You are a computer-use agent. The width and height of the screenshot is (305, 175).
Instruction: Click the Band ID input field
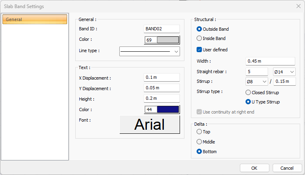click(x=162, y=29)
